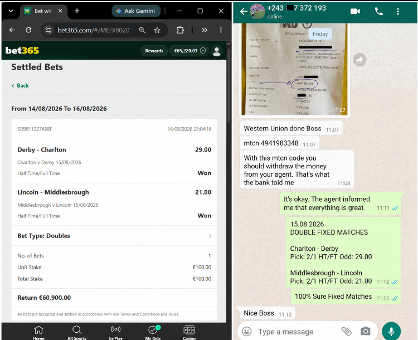Click the browser back arrow
The width and height of the screenshot is (418, 340).
(x=12, y=30)
